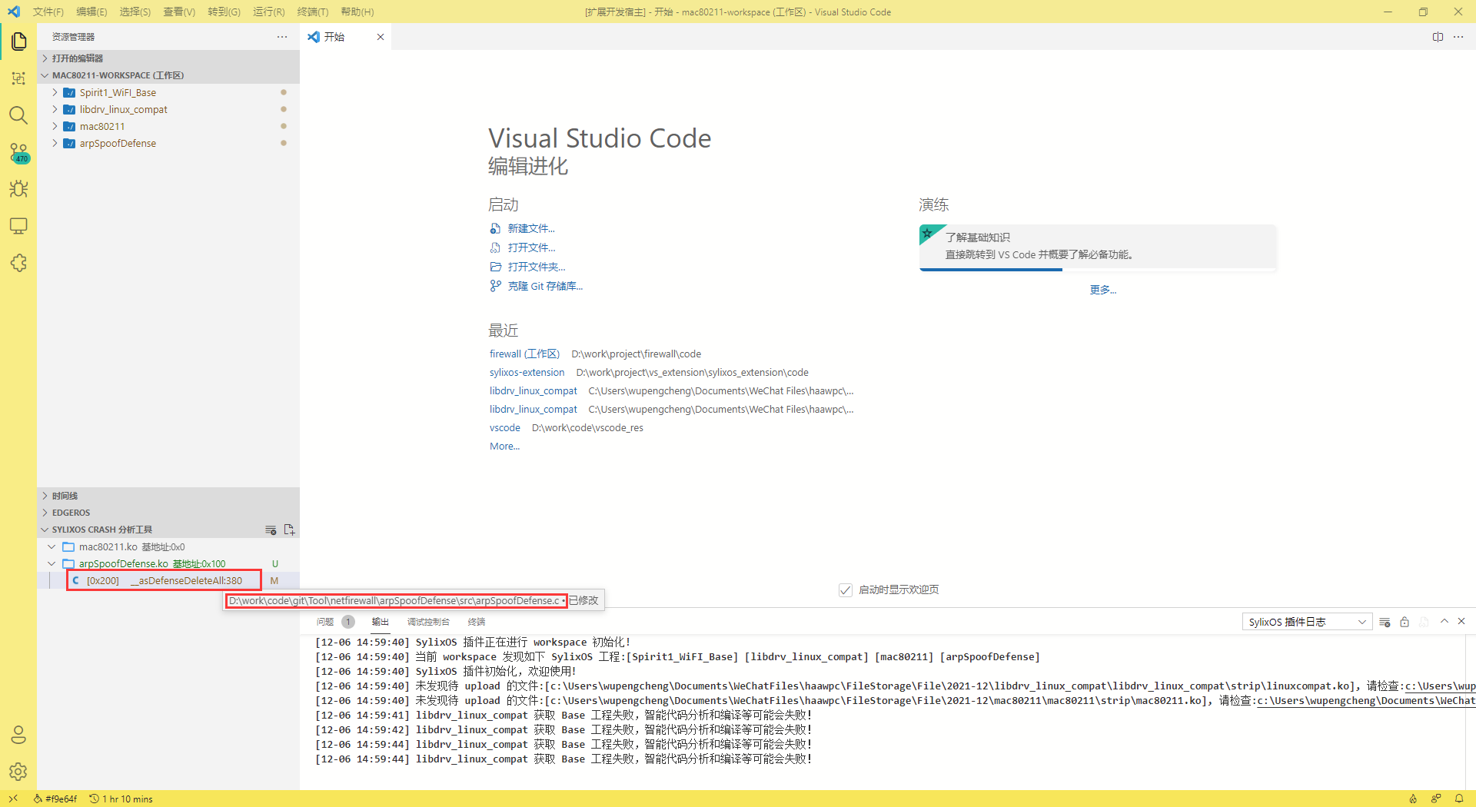Expand the 打开的编辑器 section
The height and width of the screenshot is (807, 1476).
click(x=168, y=58)
